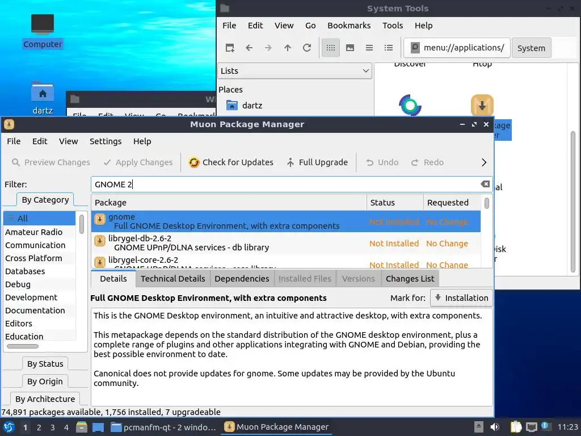This screenshot has width=581, height=436.
Task: Select detailed list view in System Tools
Action: tap(388, 48)
